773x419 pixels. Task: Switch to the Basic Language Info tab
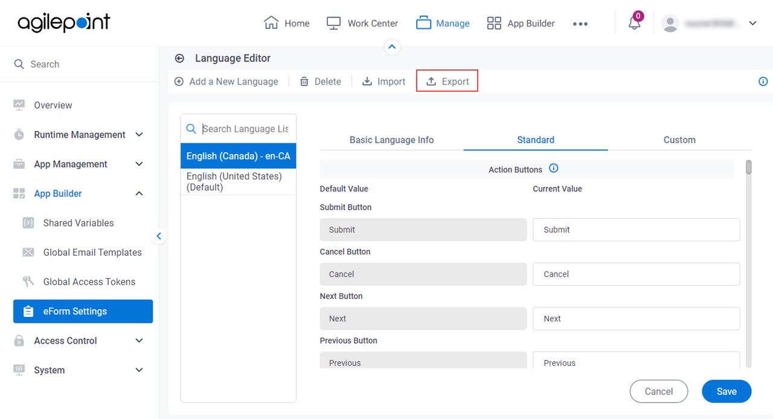(391, 139)
